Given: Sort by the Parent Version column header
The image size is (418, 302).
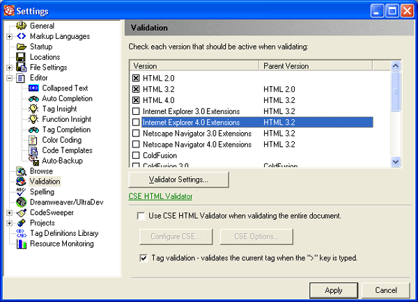Looking at the screenshot, I should [316, 66].
